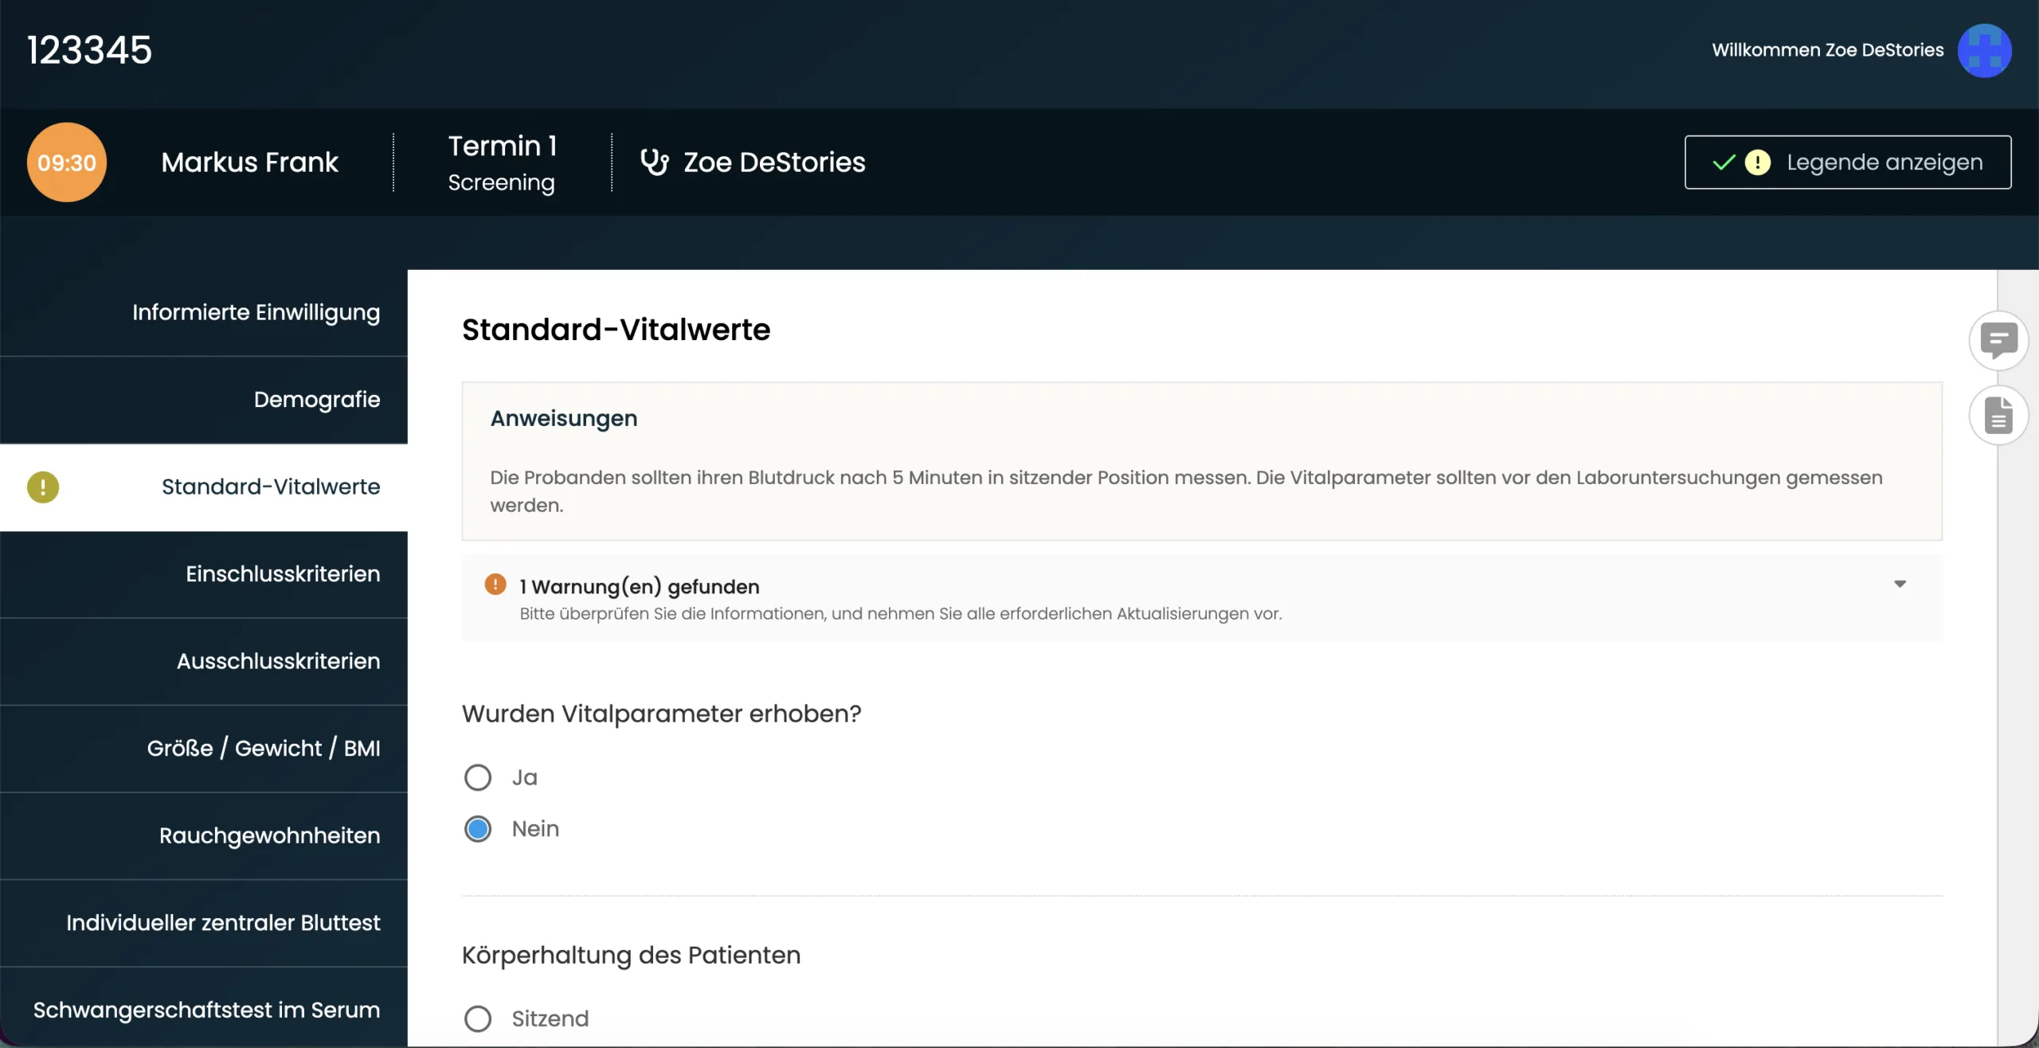Image resolution: width=2039 pixels, height=1048 pixels.
Task: Open the comments chat bubble icon
Action: coord(1998,341)
